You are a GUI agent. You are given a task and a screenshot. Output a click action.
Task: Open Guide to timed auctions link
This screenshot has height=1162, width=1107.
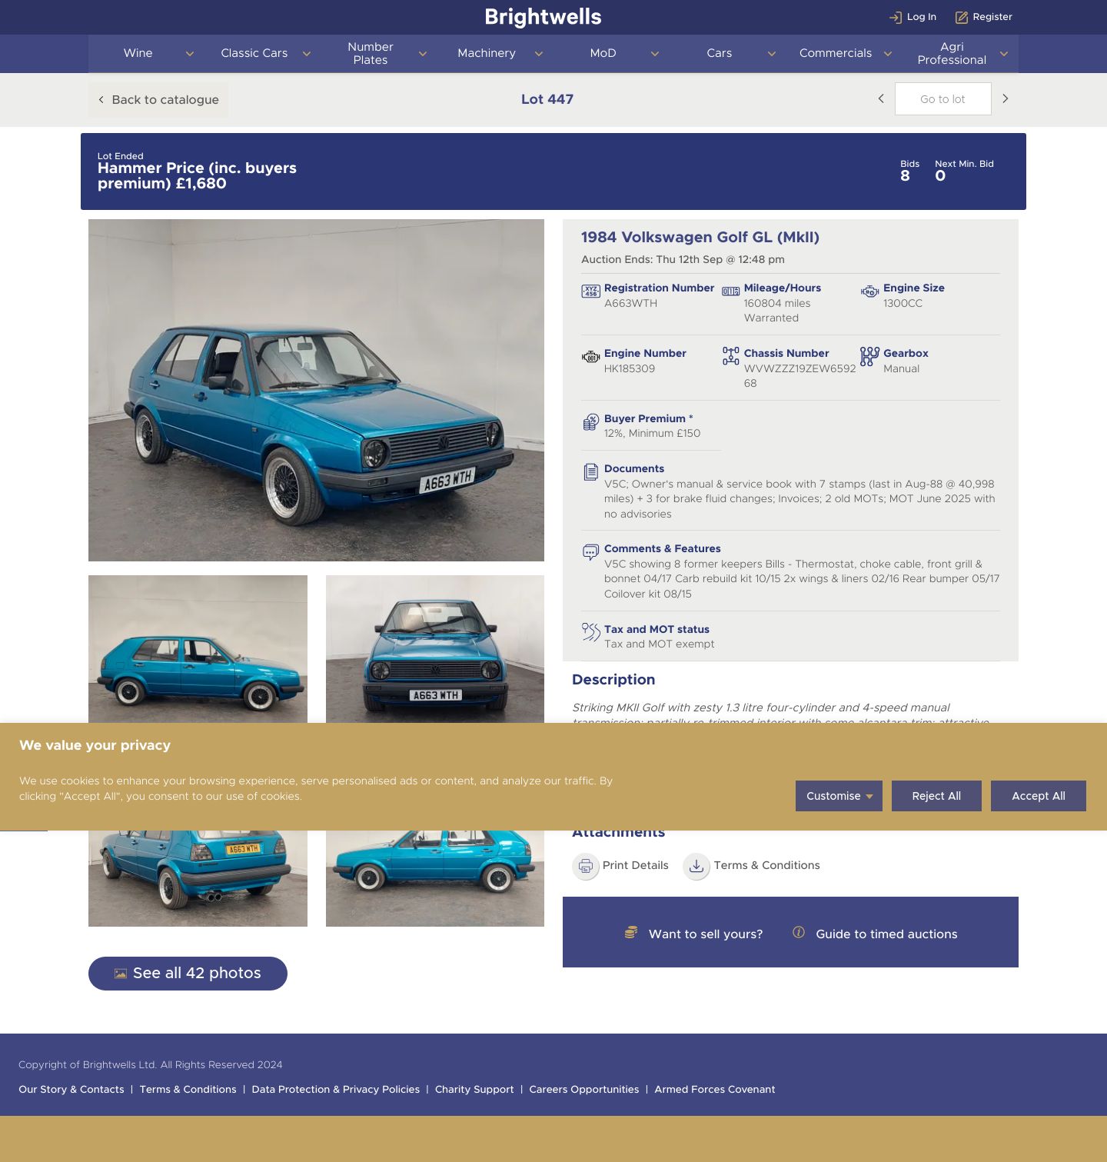[886, 934]
